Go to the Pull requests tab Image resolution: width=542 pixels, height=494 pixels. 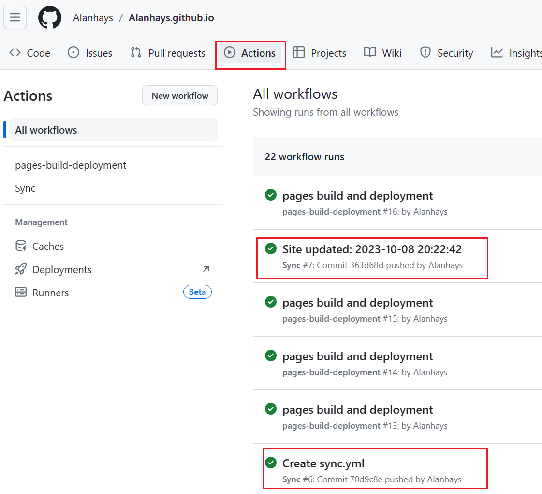(168, 53)
